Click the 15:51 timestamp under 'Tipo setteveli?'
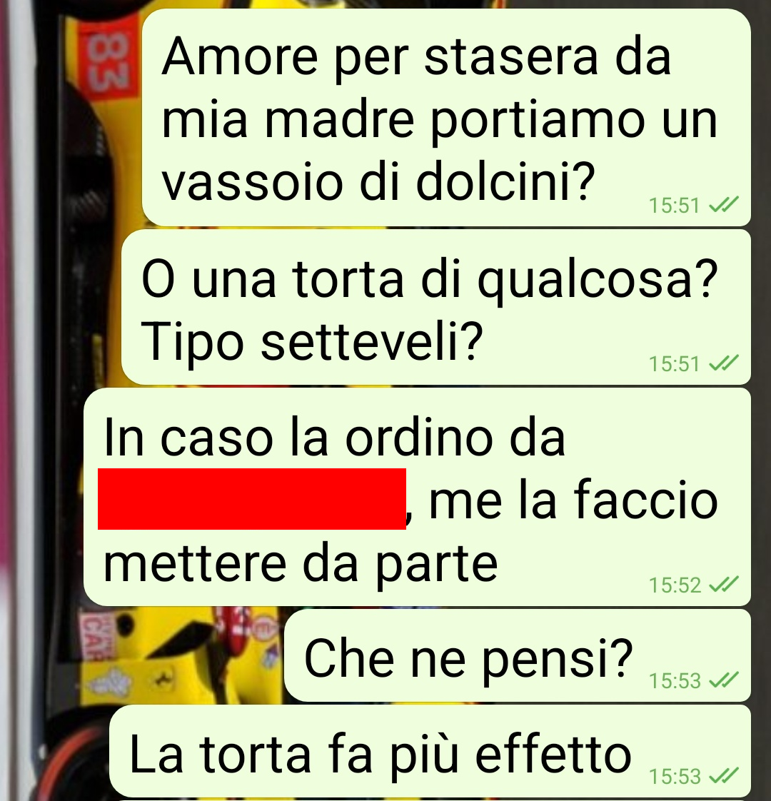This screenshot has height=801, width=771. 674,363
